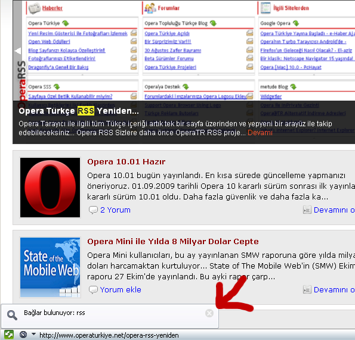Click the globe icon in status bar

23,335
